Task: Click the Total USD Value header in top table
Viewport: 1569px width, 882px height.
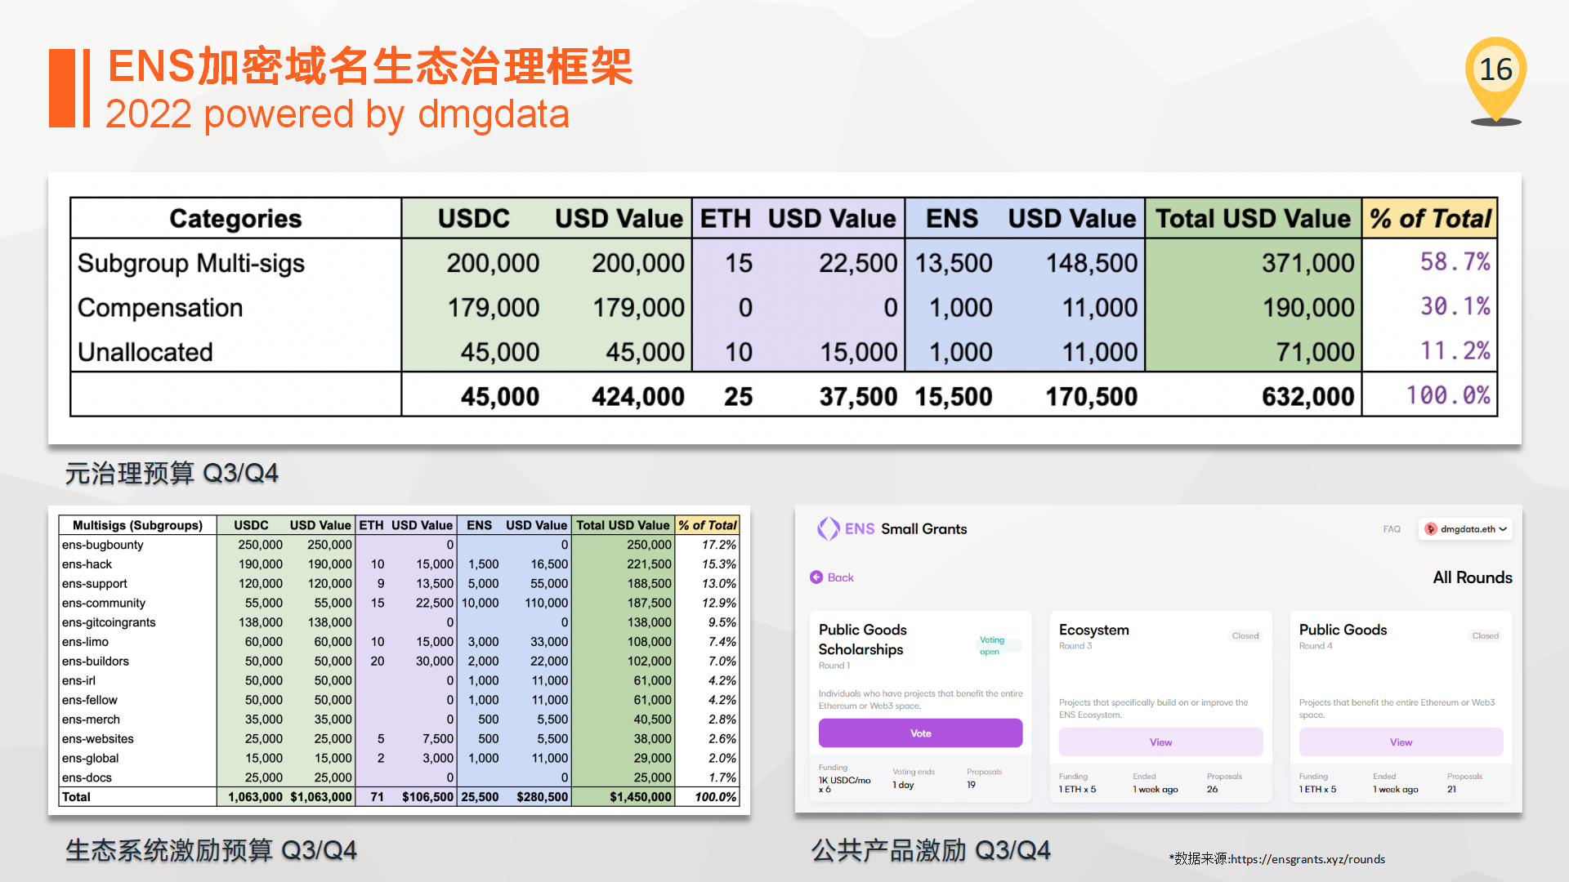Action: tap(1253, 218)
